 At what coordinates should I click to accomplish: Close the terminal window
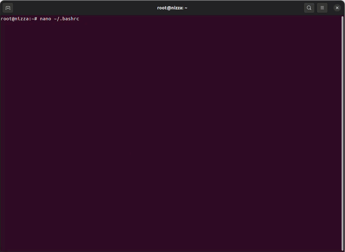(337, 8)
